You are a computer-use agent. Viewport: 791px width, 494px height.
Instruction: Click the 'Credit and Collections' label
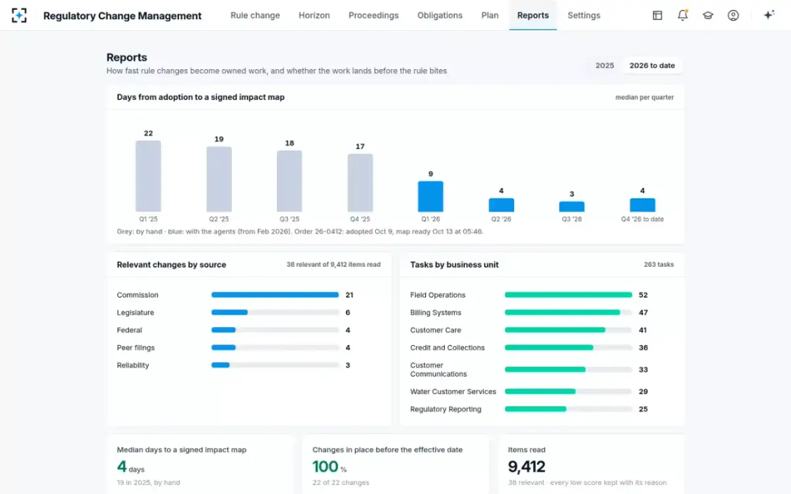coord(448,348)
